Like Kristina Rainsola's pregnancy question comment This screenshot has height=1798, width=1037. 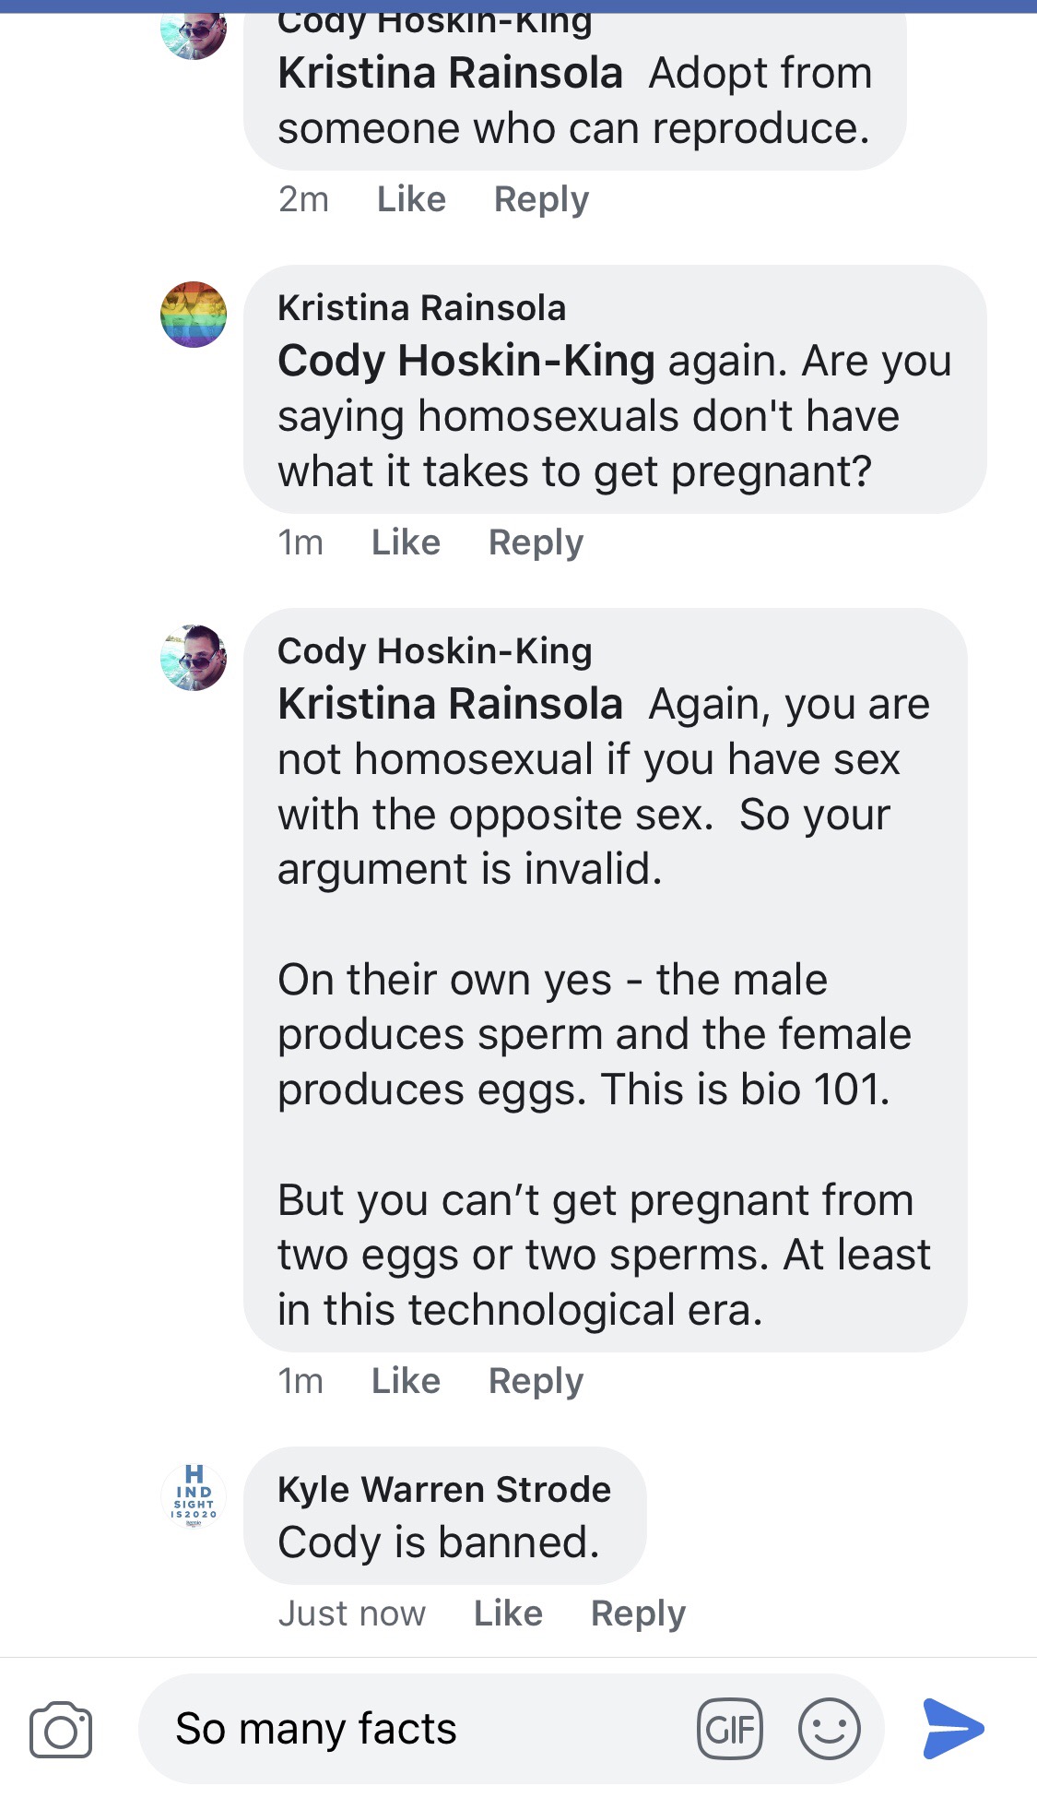coord(406,542)
